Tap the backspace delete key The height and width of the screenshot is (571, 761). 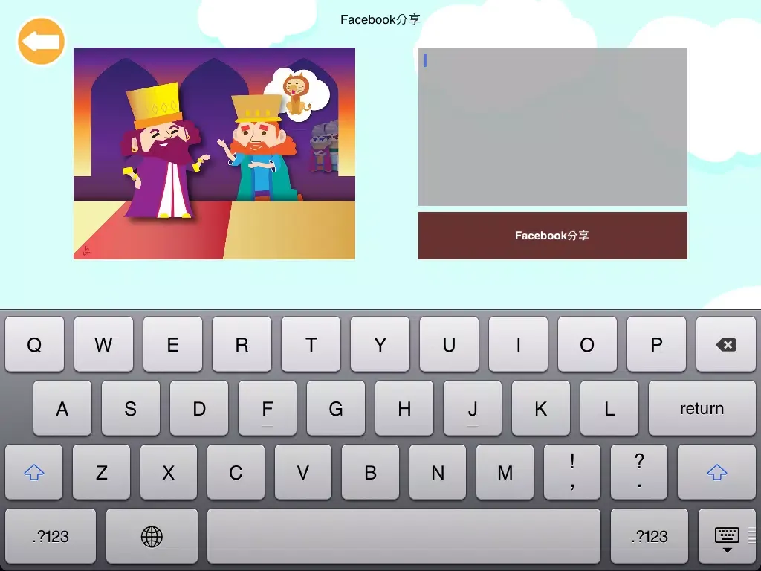coord(725,344)
